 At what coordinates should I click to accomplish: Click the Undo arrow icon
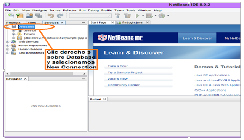click(x=51, y=16)
